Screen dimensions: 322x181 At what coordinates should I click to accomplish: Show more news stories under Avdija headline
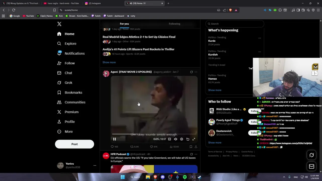tap(109, 62)
